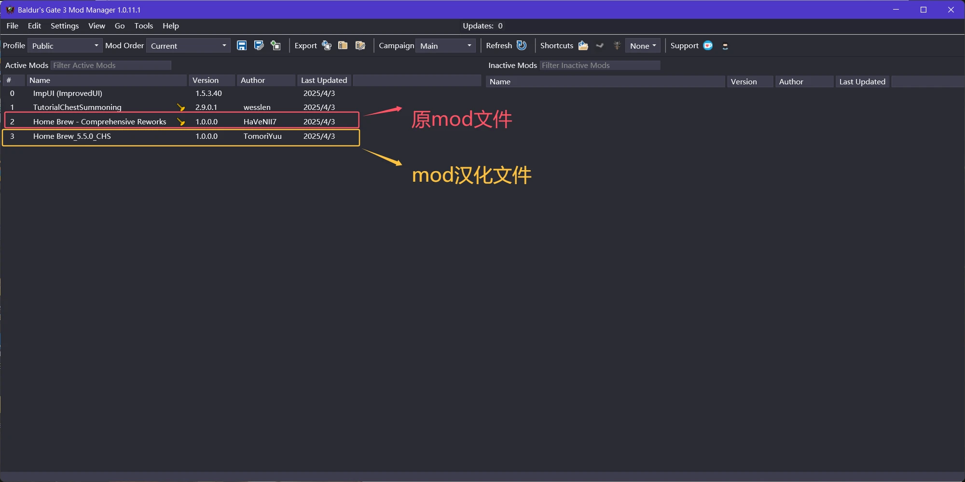Sort inactive mods by Name column
965x482 pixels.
(606, 82)
